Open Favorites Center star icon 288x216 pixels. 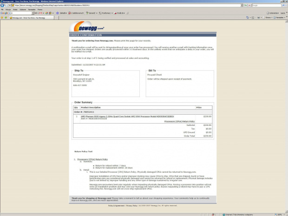(2, 17)
